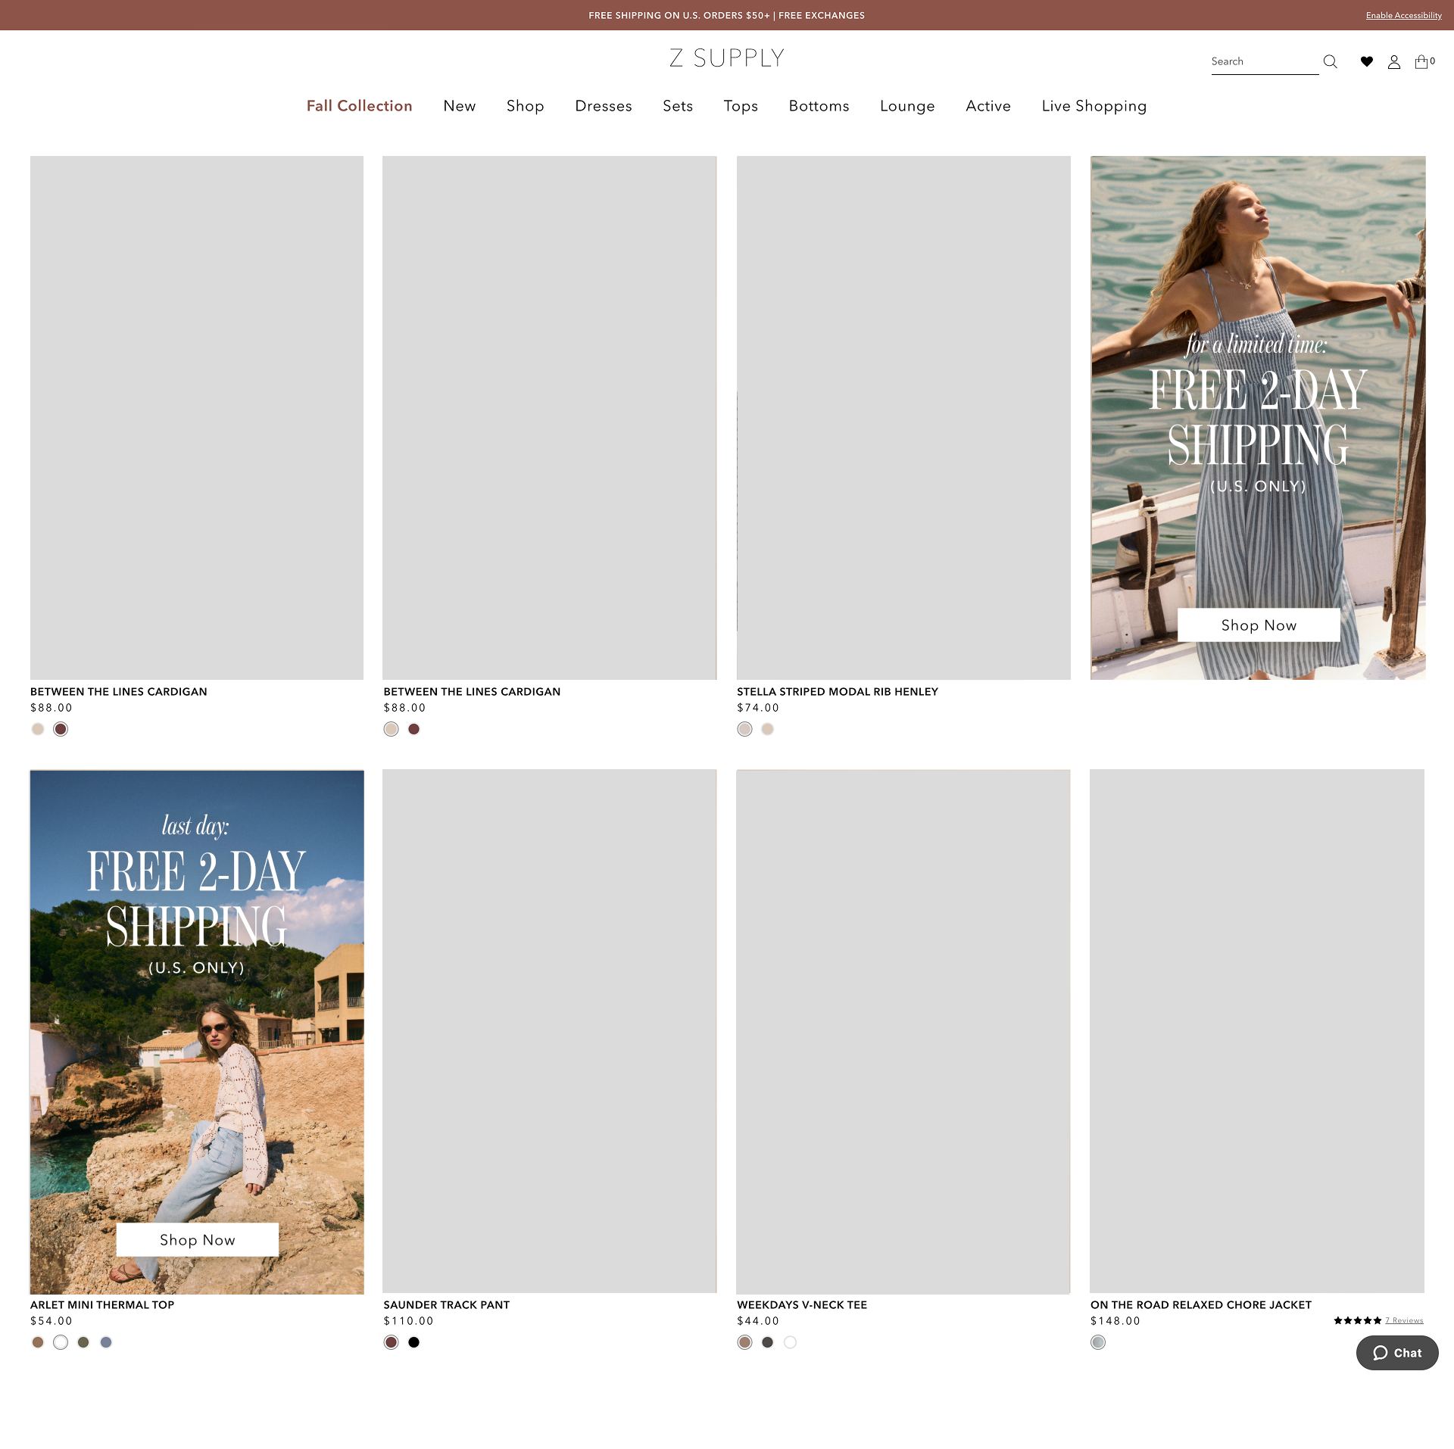Open 7 Reviews link for Chore Jacket
Image resolution: width=1454 pixels, height=1449 pixels.
pyautogui.click(x=1404, y=1320)
